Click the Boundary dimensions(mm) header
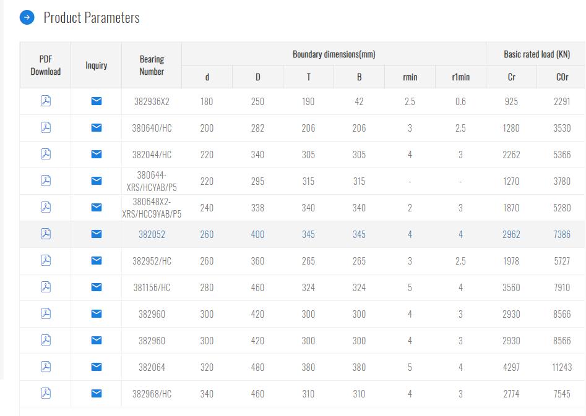 pos(334,54)
